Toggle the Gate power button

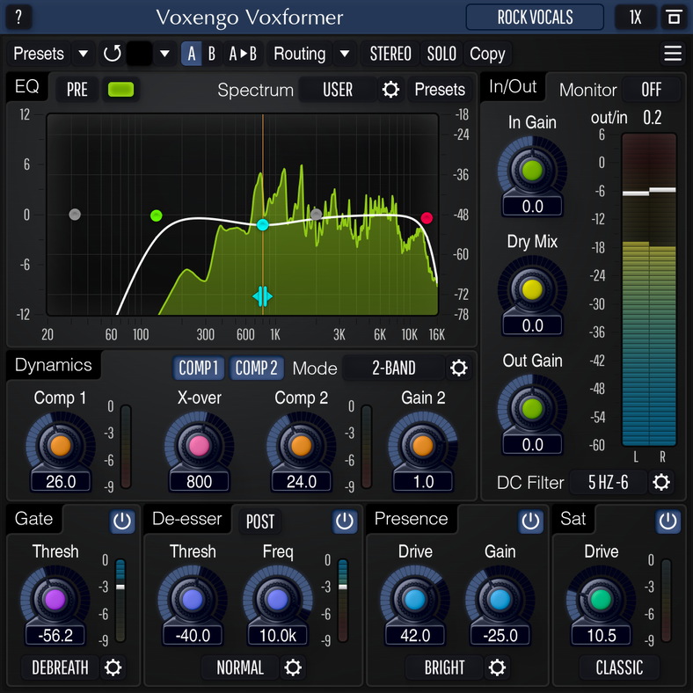(122, 522)
